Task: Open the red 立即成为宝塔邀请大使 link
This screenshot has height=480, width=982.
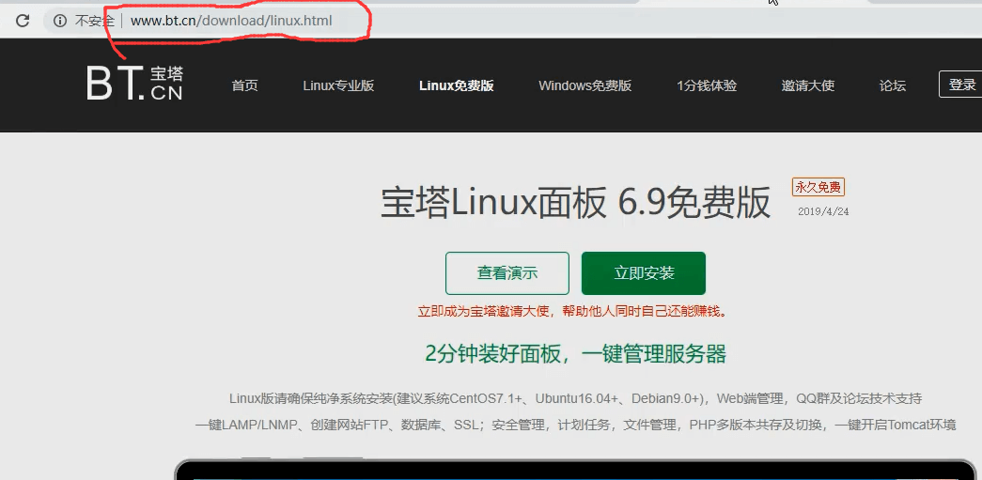Action: pos(573,312)
